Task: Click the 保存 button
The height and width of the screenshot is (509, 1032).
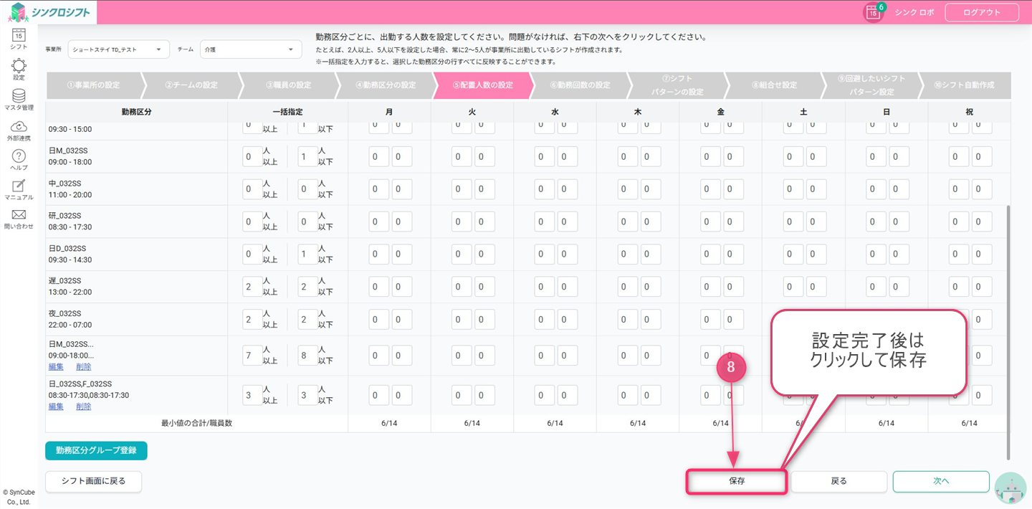Action: click(737, 482)
